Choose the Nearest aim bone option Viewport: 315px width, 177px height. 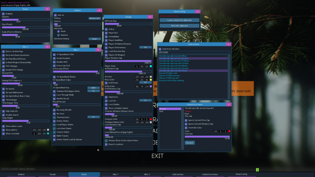point(59,35)
